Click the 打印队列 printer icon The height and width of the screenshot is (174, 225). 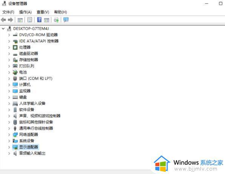(x=15, y=66)
